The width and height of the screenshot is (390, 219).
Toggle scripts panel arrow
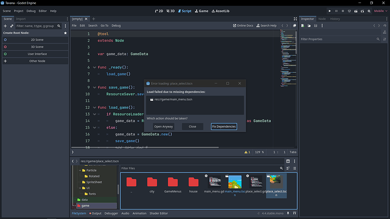(x=73, y=152)
